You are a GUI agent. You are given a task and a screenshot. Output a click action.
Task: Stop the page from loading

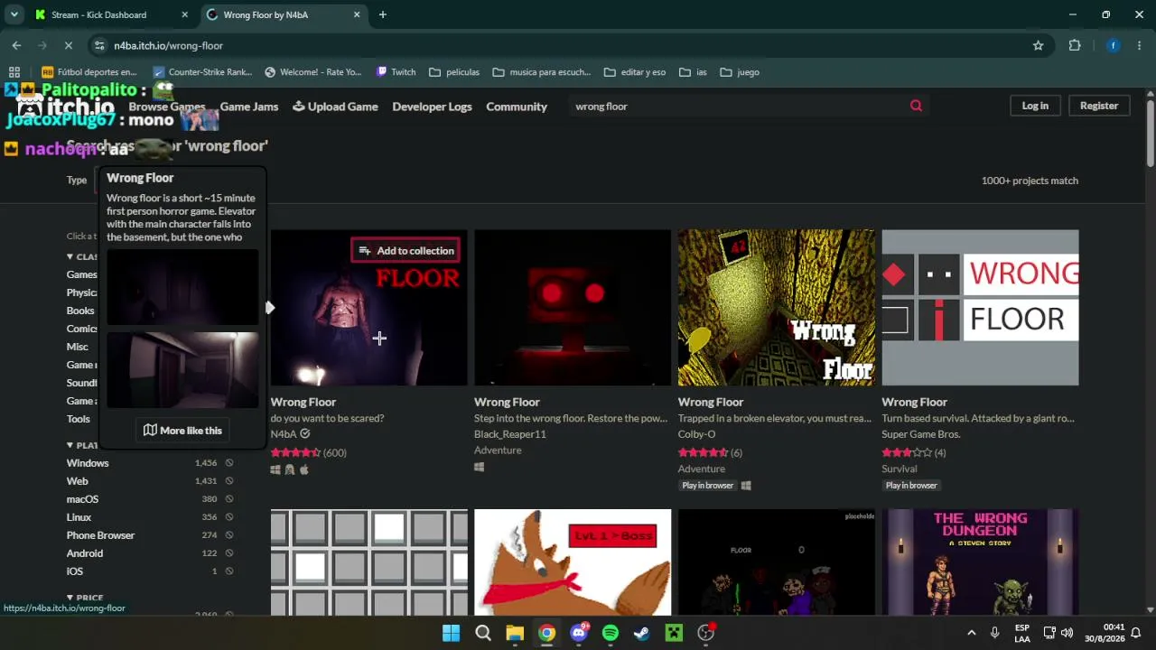(70, 45)
